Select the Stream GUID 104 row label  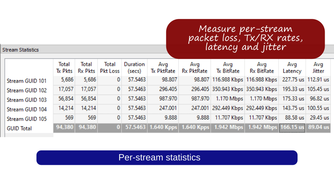(x=27, y=109)
